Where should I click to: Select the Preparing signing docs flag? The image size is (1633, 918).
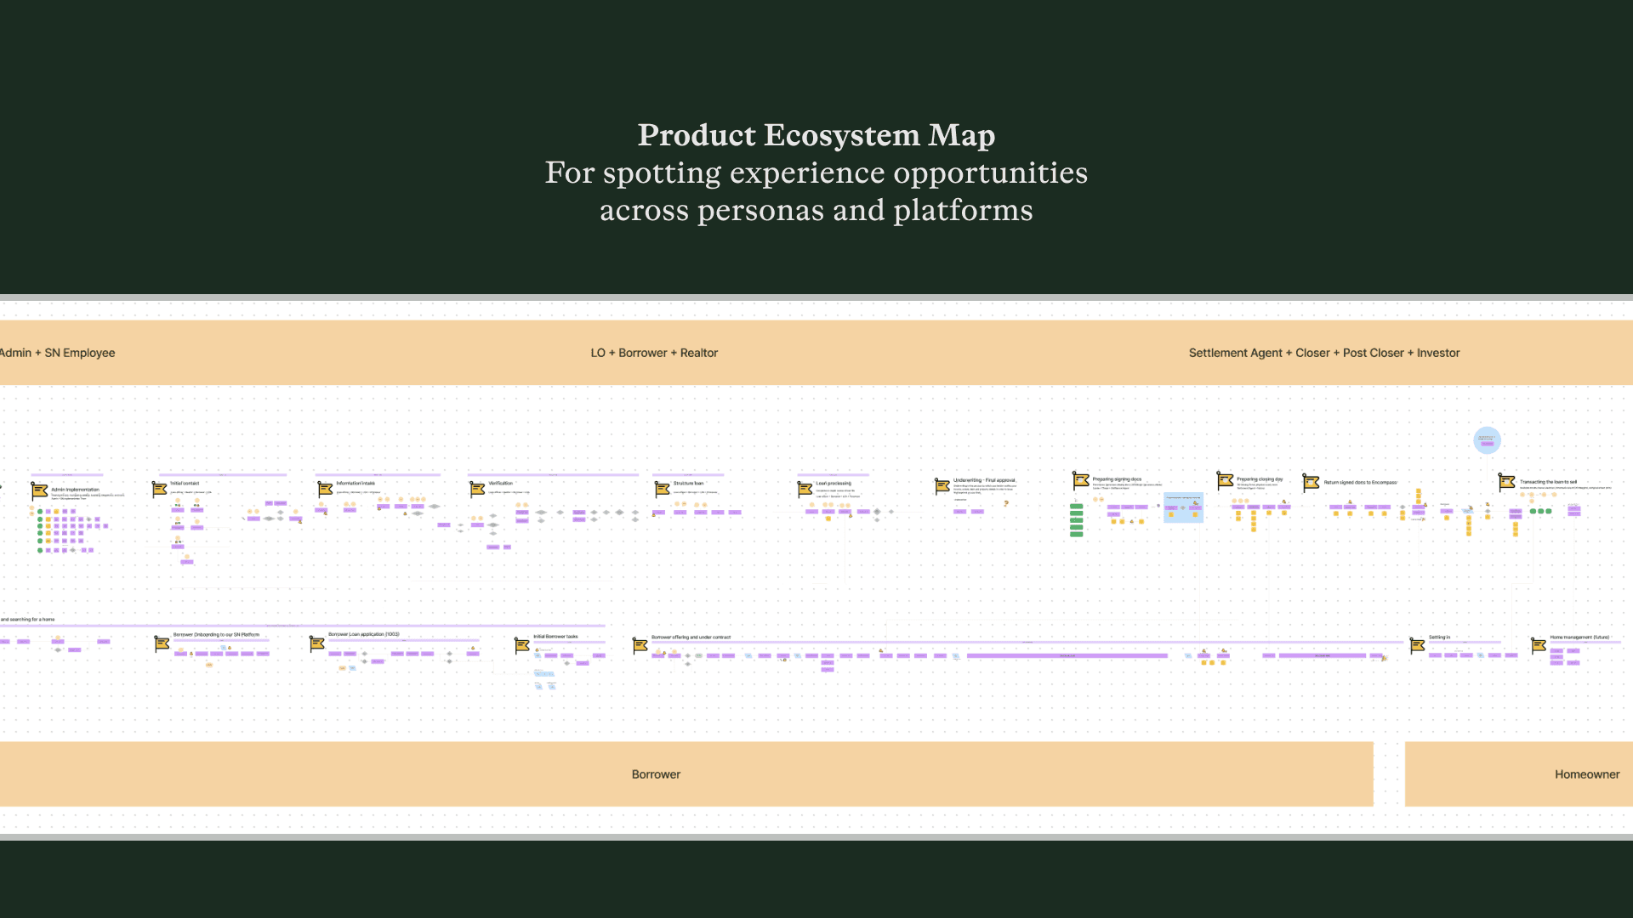click(1080, 480)
